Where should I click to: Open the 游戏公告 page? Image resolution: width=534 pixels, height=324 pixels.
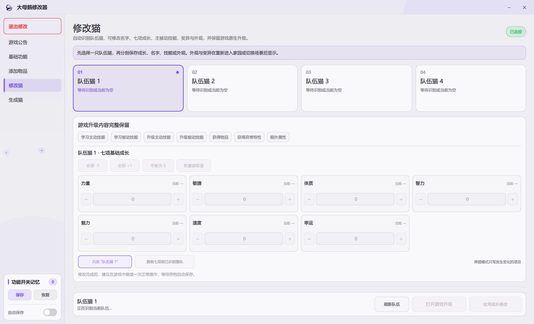pyautogui.click(x=32, y=42)
